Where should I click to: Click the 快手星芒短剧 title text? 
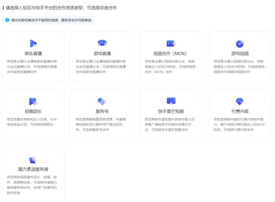coord(171,112)
